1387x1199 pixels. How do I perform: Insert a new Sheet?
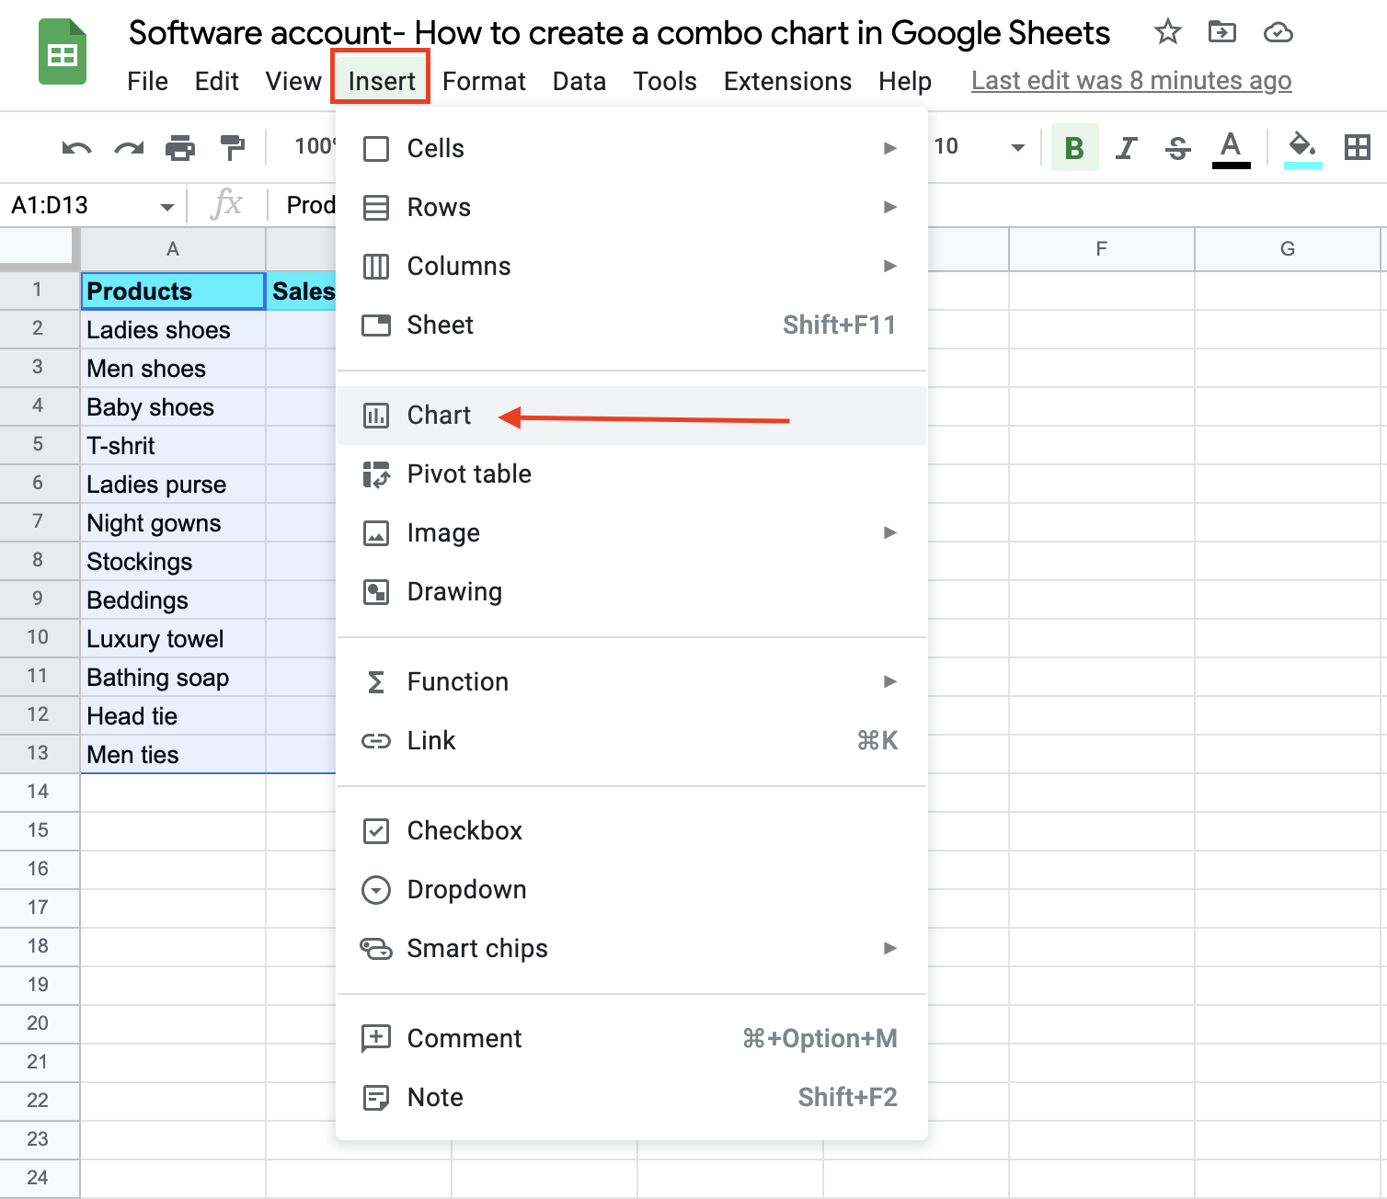(x=631, y=325)
